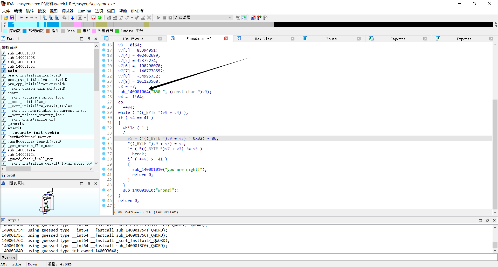Click the Save database floppy icon
The width and height of the screenshot is (498, 267).
coord(12,18)
